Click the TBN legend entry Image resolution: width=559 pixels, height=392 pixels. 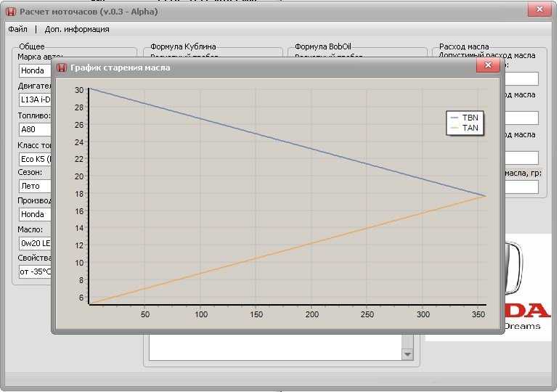pyautogui.click(x=465, y=118)
